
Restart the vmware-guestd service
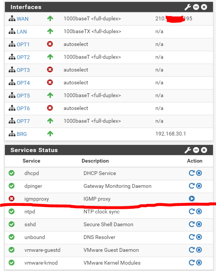192,250
